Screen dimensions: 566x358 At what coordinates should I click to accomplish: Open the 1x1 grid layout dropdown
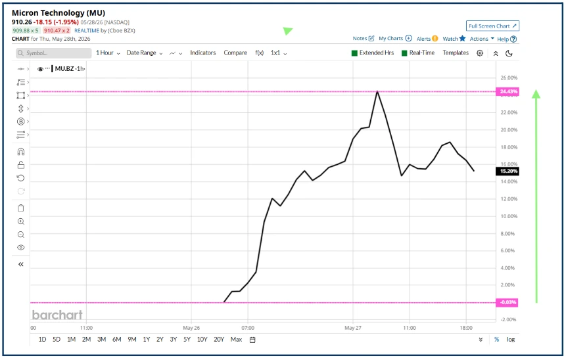pos(279,53)
